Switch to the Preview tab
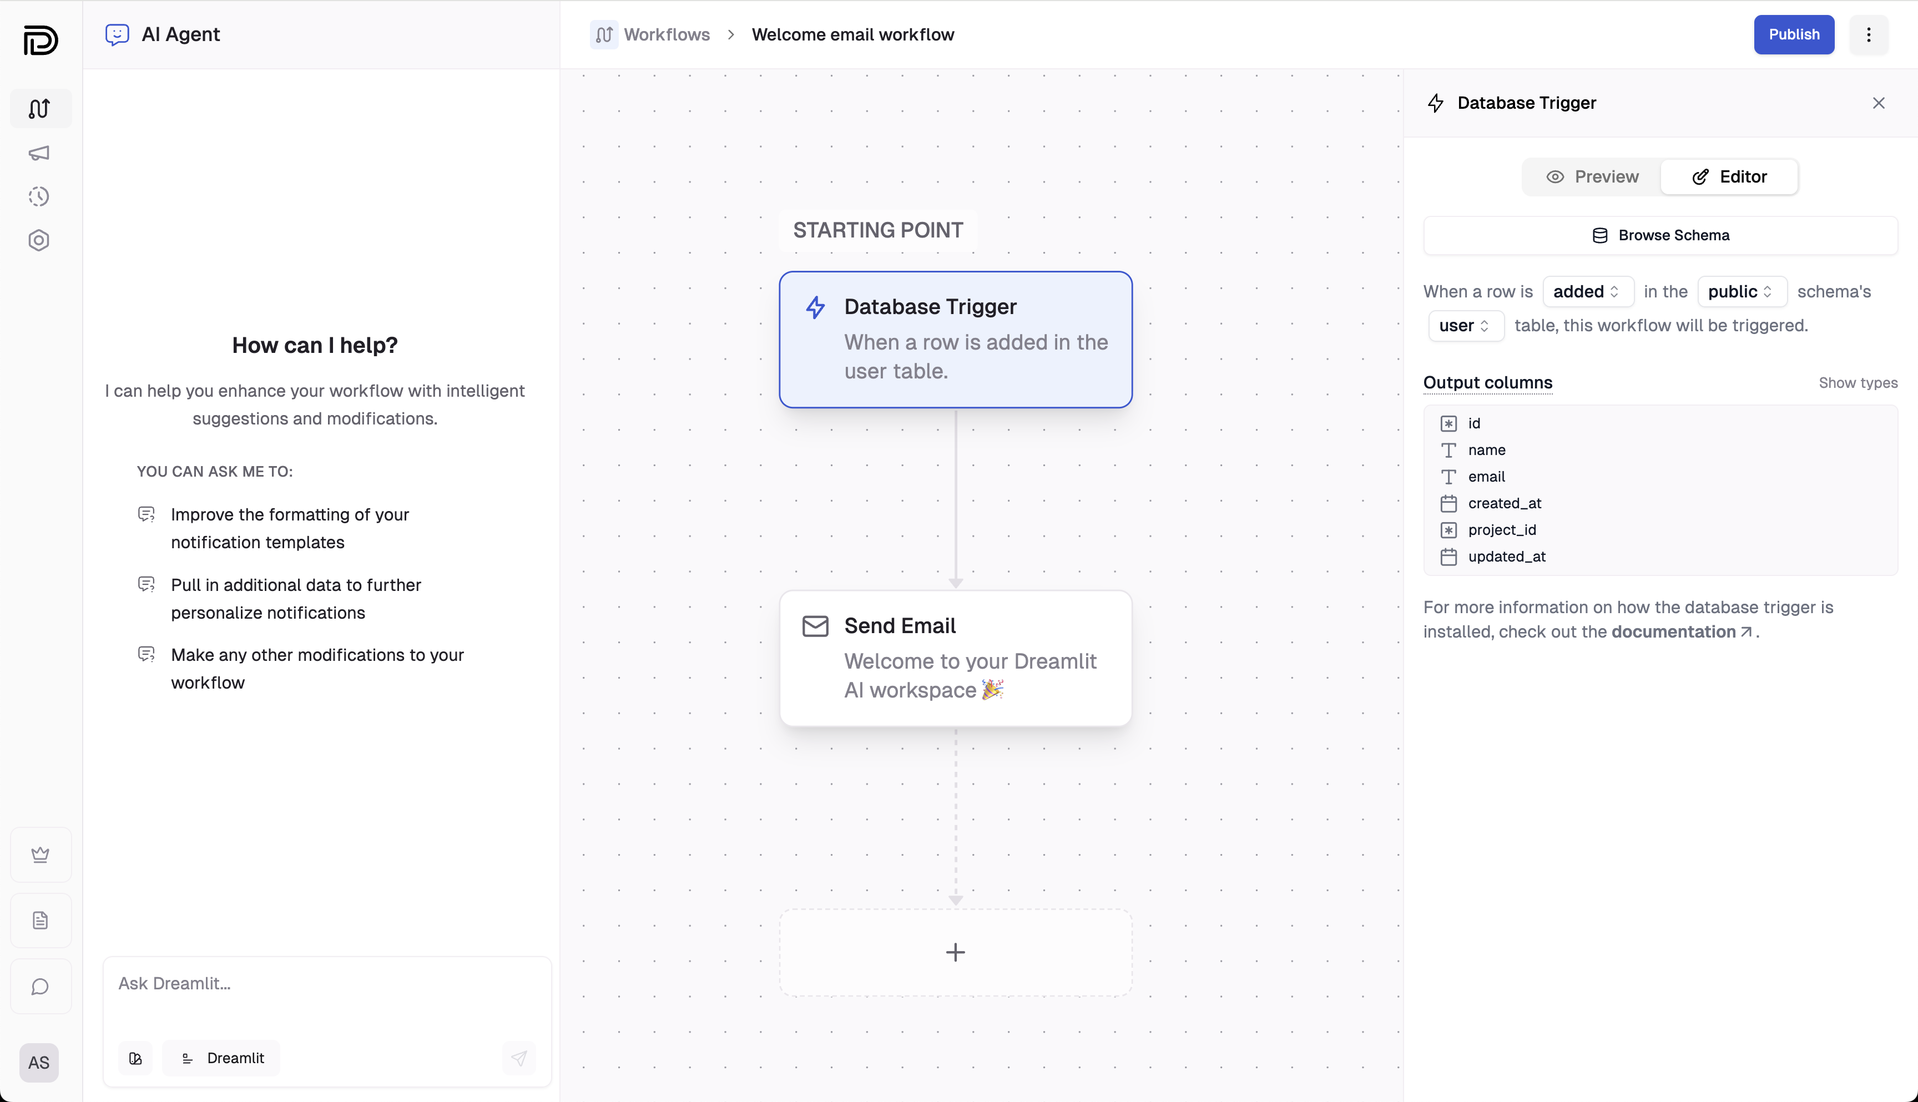The height and width of the screenshot is (1102, 1918). (1592, 177)
